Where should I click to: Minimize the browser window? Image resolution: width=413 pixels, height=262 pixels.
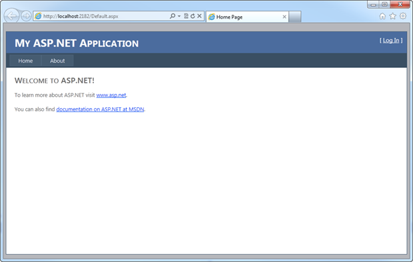click(373, 5)
